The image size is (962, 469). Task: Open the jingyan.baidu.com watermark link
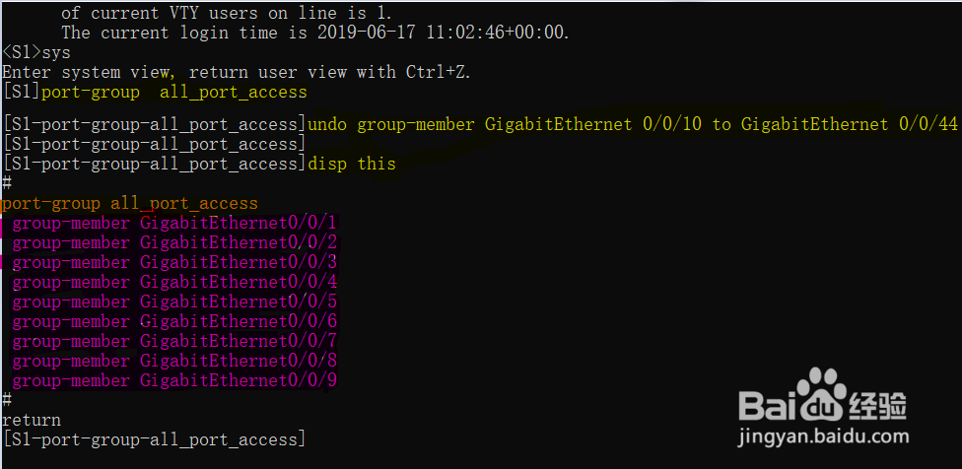[x=823, y=436]
